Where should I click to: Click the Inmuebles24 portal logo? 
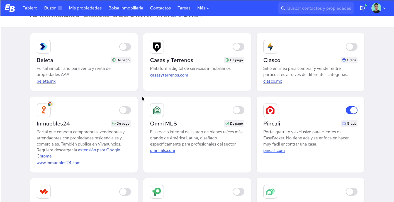tap(44, 110)
